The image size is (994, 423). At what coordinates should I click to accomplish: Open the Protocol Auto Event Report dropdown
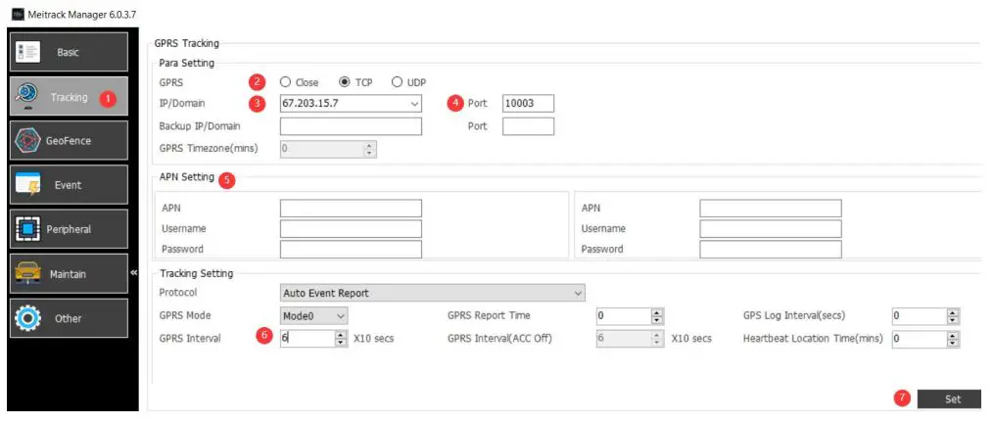point(577,293)
